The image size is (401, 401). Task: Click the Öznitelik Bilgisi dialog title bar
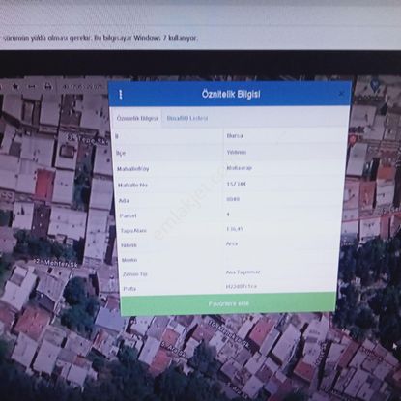(230, 94)
